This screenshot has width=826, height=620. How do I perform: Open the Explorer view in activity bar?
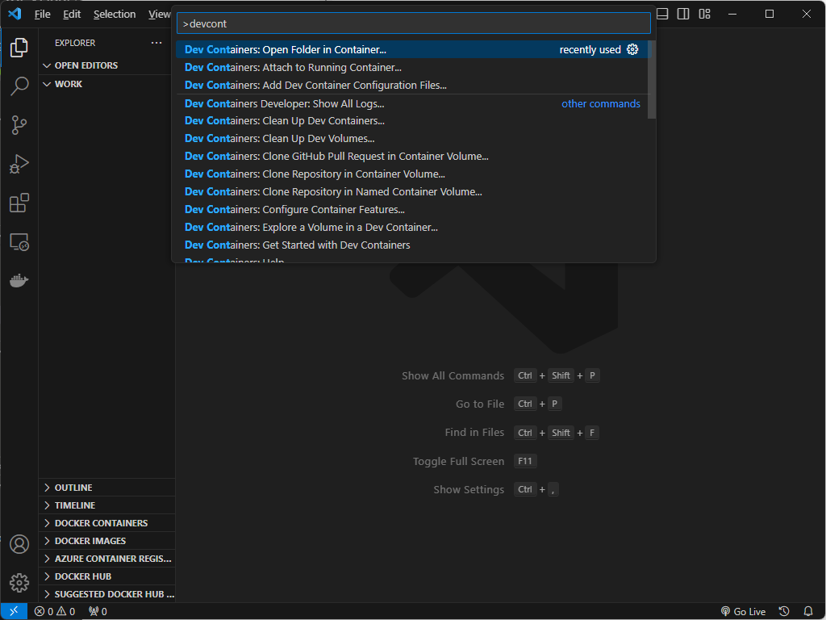click(x=19, y=48)
